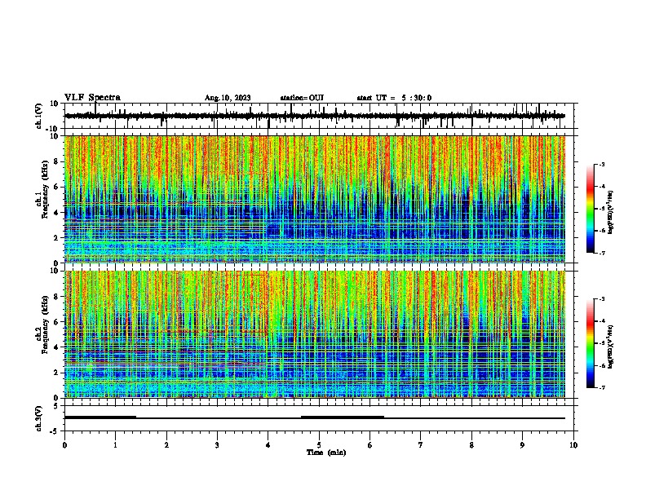The width and height of the screenshot is (646, 499).
Task: Click the "8" tick on ch.2 frequency axis
Action: tap(57, 297)
